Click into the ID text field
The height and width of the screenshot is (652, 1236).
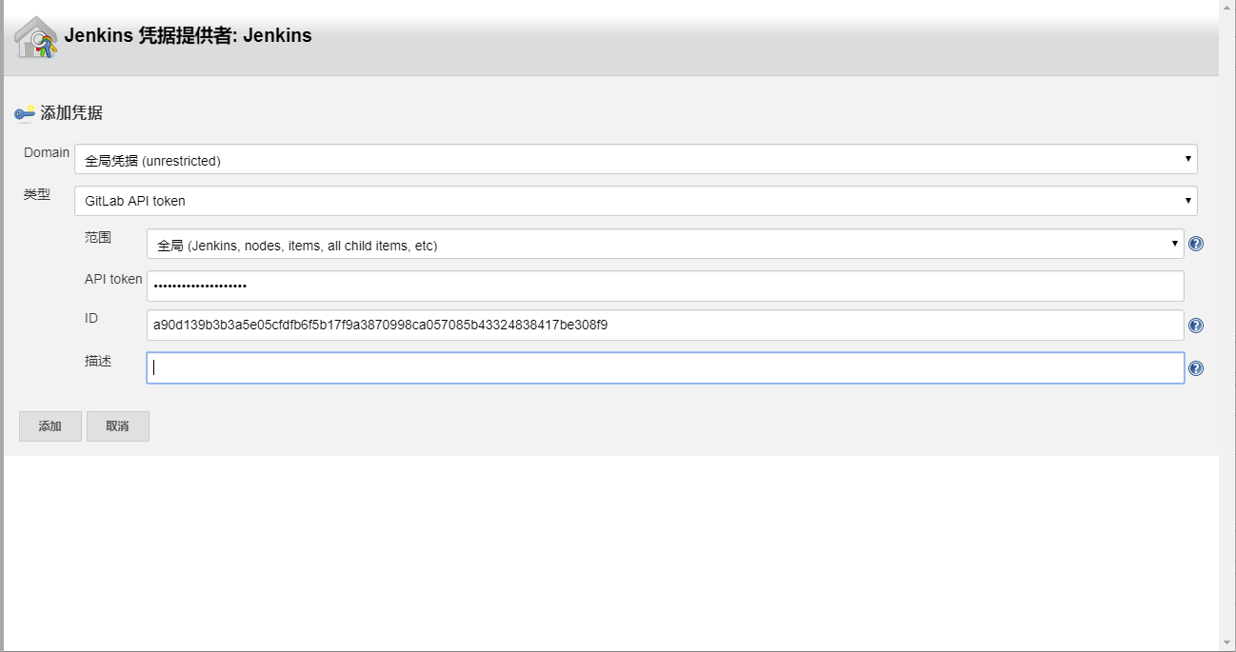[x=666, y=325]
